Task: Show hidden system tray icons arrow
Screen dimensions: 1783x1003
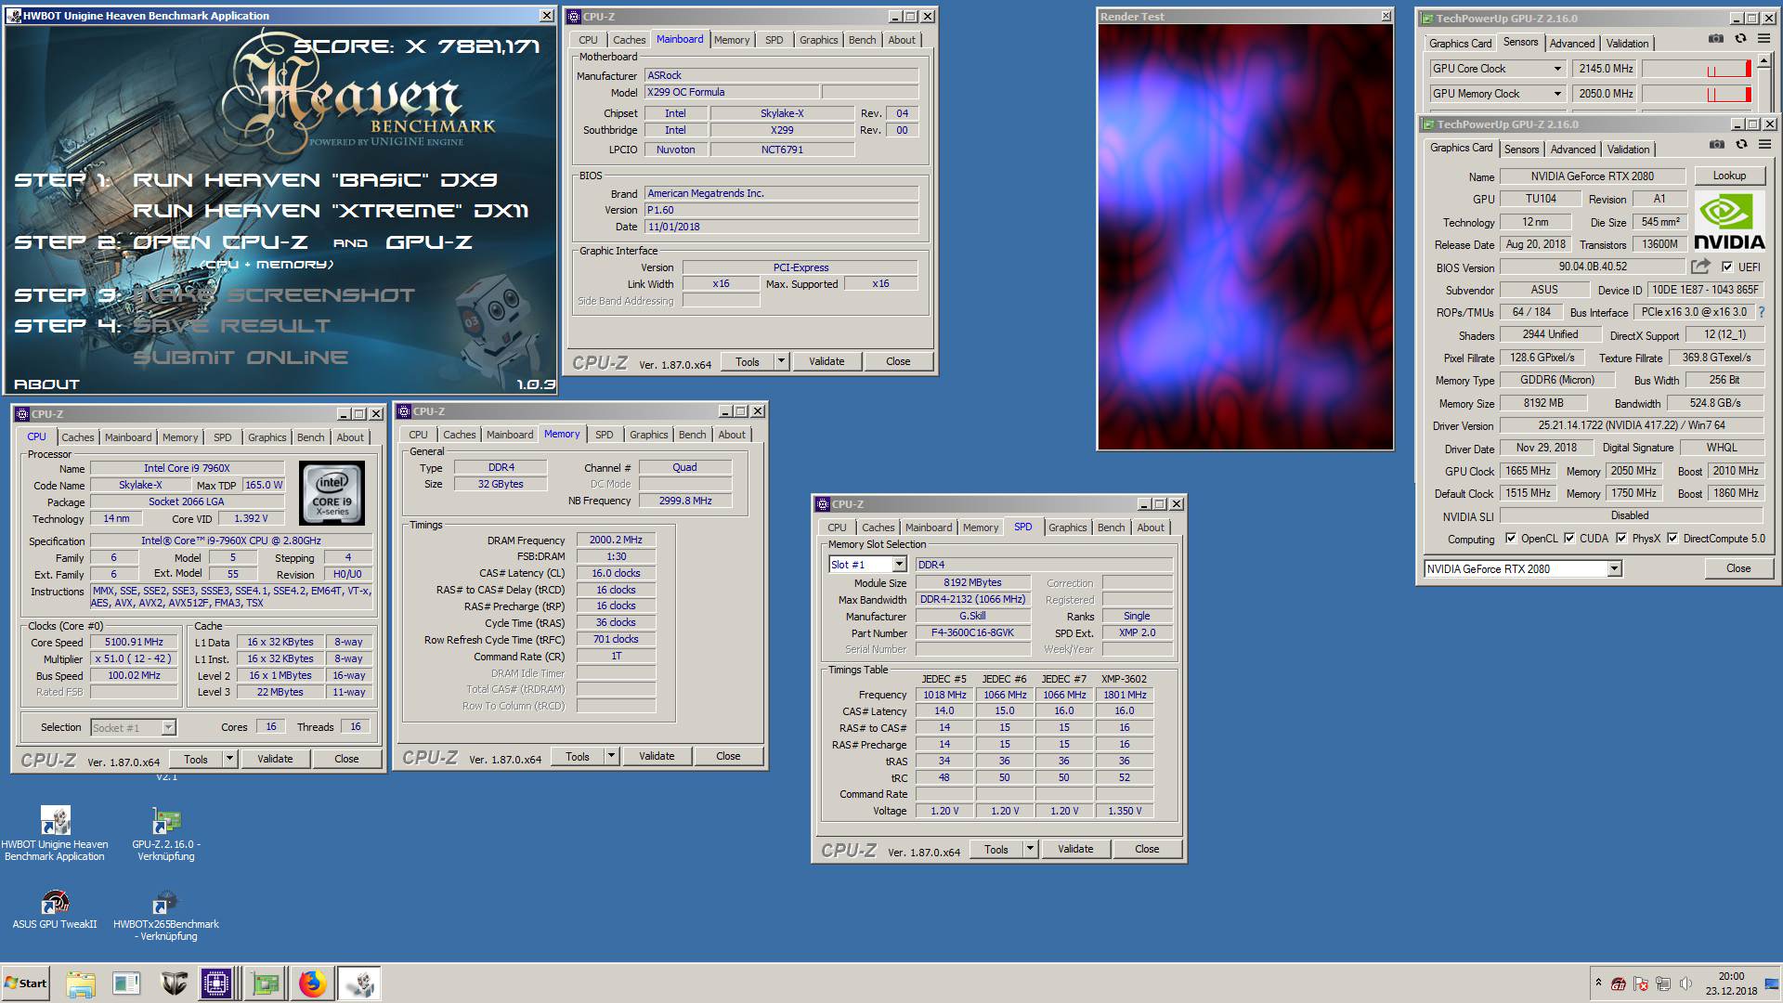Action: click(1598, 983)
